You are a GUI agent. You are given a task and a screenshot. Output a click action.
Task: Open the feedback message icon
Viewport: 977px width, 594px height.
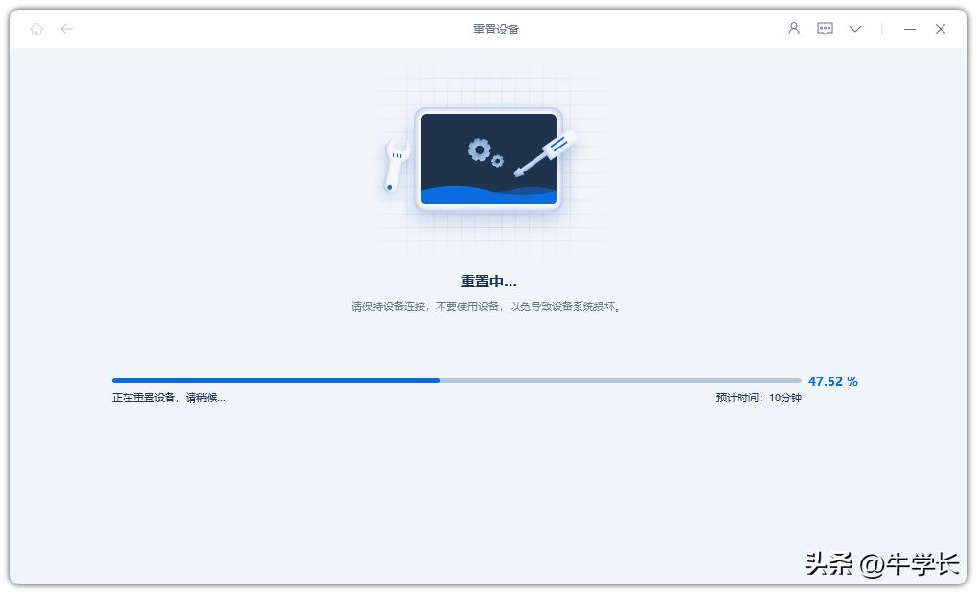[x=824, y=29]
